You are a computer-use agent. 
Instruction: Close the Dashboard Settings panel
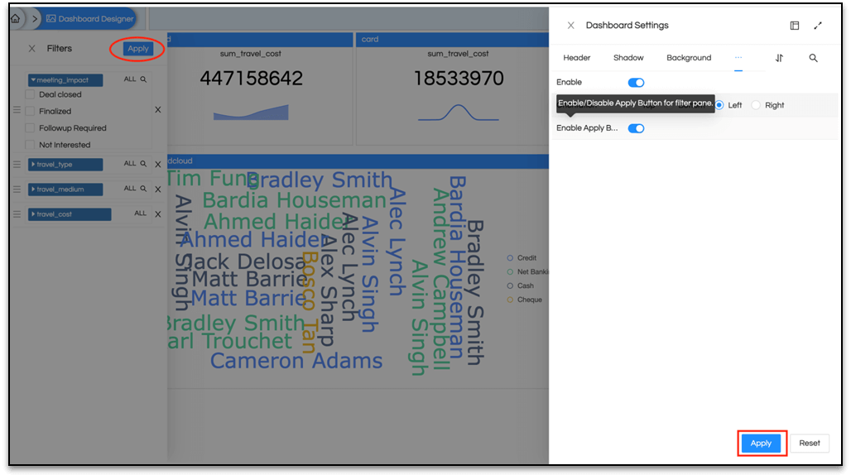tap(571, 26)
